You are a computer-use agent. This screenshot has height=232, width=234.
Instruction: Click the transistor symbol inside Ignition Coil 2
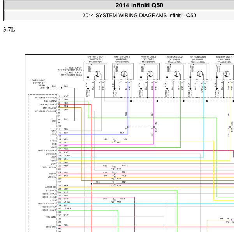tap(176, 74)
